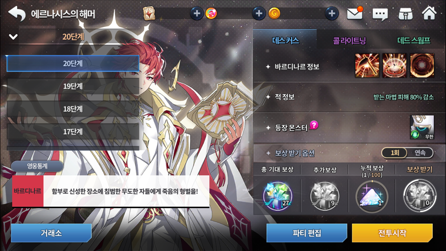Switch to the 콜라이트닝 tab
This screenshot has width=446, height=251.
(349, 41)
